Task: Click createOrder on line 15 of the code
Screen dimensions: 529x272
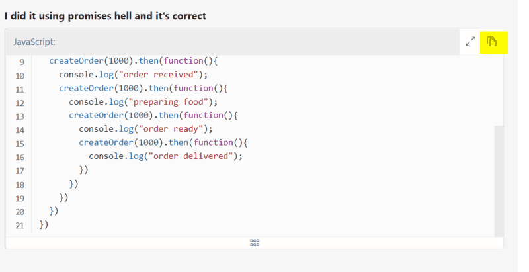Action: tap(106, 142)
